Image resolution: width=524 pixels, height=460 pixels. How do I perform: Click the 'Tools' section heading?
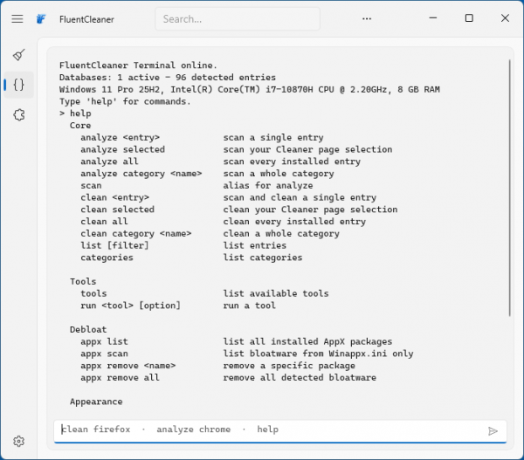pyautogui.click(x=83, y=282)
